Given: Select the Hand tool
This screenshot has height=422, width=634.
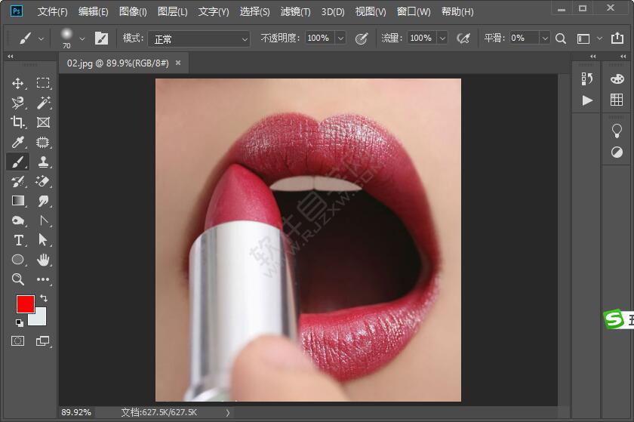Looking at the screenshot, I should click(43, 260).
